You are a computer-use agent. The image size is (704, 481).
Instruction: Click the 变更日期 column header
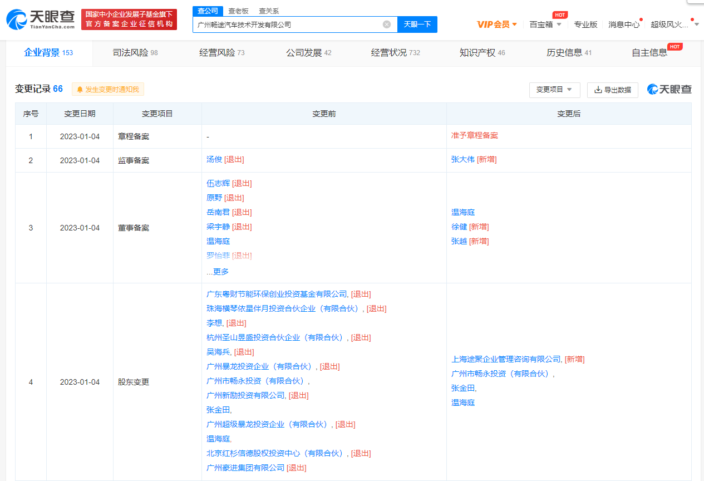tap(80, 114)
